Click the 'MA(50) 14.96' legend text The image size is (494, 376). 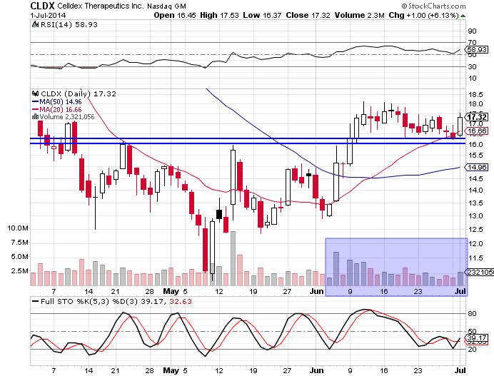pos(60,102)
